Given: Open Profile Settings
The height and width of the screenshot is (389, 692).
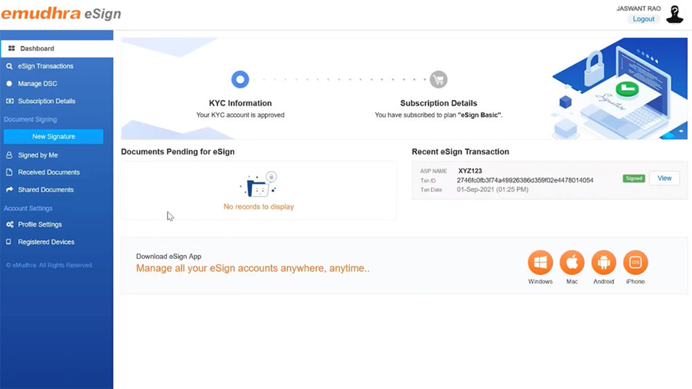Looking at the screenshot, I should click(x=39, y=225).
